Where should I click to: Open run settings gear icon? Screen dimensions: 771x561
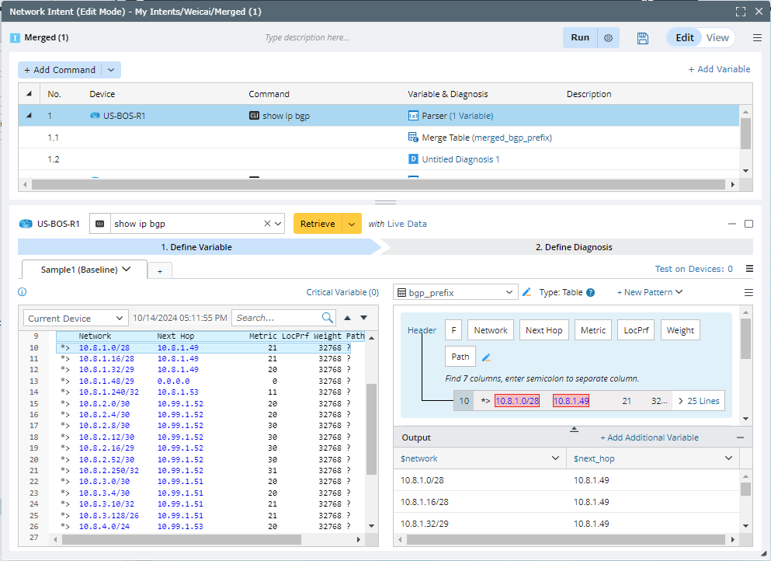click(609, 38)
